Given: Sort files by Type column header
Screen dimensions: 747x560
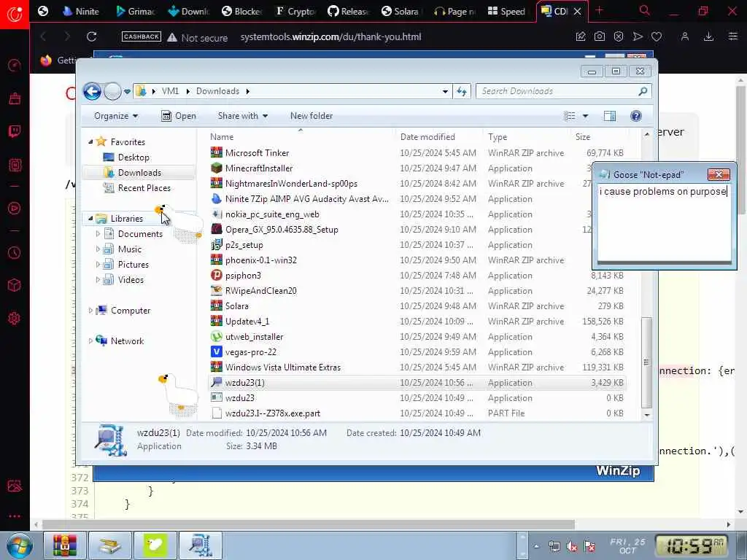Looking at the screenshot, I should click(527, 137).
